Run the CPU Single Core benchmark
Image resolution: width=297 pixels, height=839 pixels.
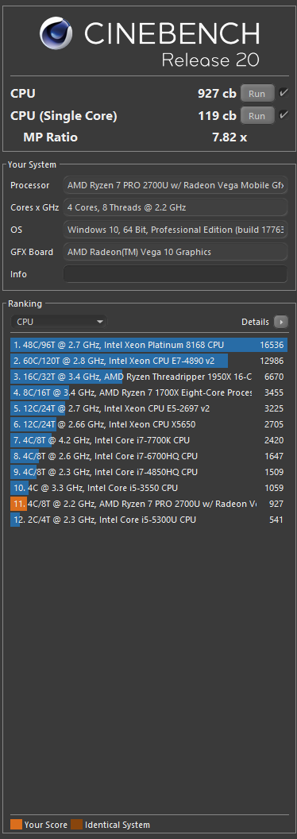256,115
